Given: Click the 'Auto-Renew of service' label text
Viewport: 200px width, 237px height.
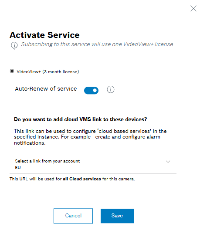Looking at the screenshot, I should pyautogui.click(x=46, y=89).
